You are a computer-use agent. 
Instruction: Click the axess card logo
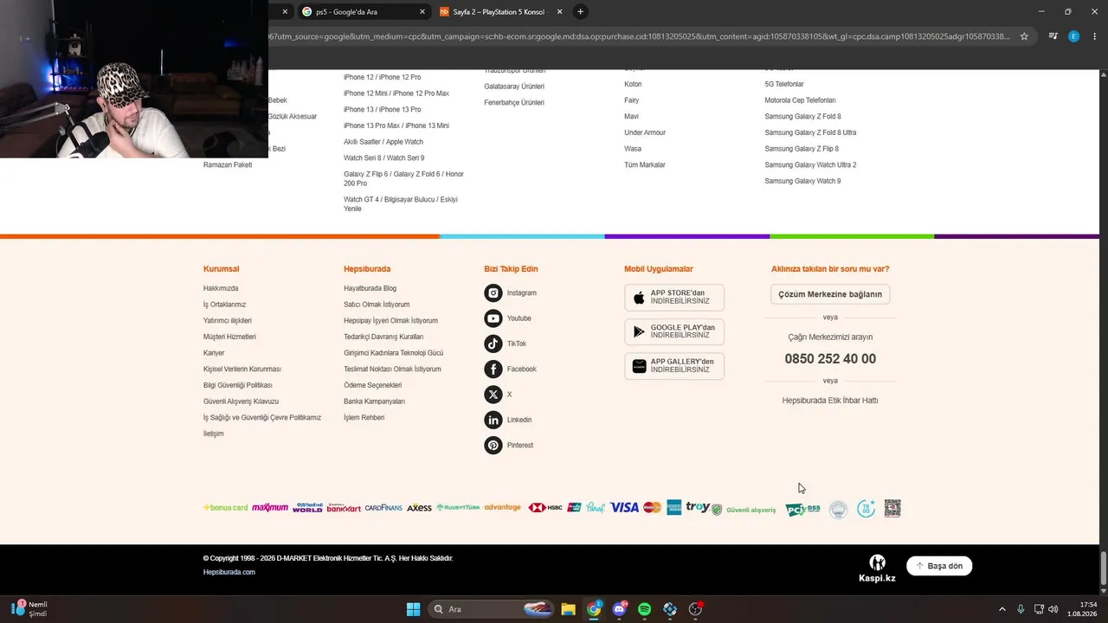[419, 508]
